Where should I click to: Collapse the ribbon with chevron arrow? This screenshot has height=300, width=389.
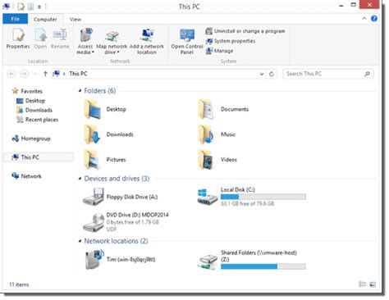[x=364, y=18]
